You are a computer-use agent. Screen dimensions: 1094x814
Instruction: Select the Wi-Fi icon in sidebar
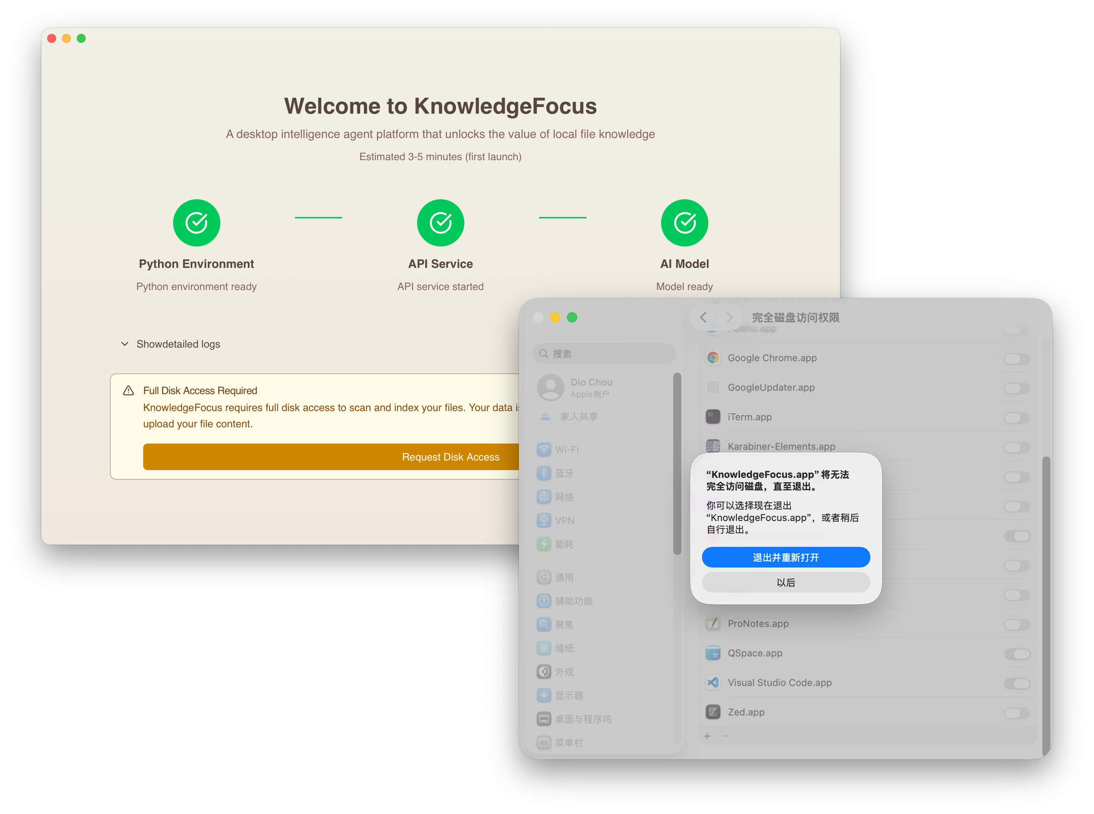(x=544, y=449)
